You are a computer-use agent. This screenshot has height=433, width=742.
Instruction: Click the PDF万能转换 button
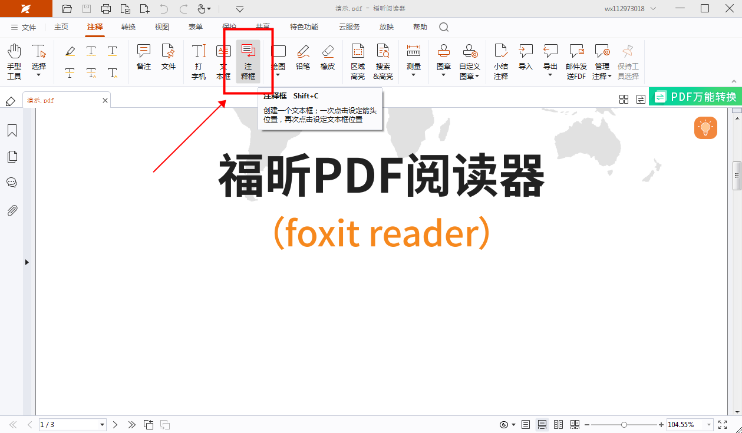(695, 97)
